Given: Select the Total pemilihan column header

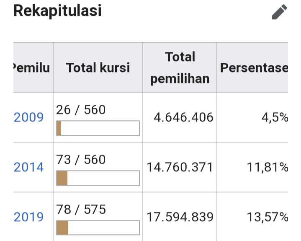Looking at the screenshot, I should [x=180, y=67].
